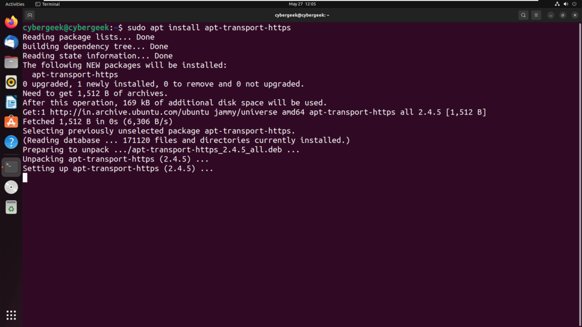Select the Terminal icon in dock
Screen dimensions: 582x327
(x=11, y=167)
